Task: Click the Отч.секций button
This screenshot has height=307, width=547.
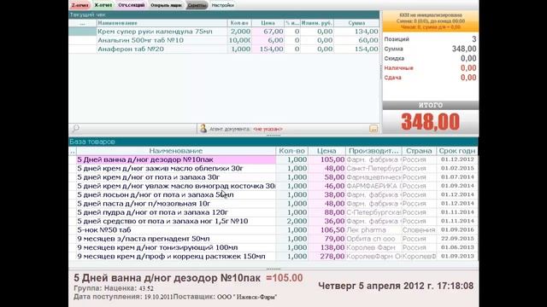Action: coord(131,5)
